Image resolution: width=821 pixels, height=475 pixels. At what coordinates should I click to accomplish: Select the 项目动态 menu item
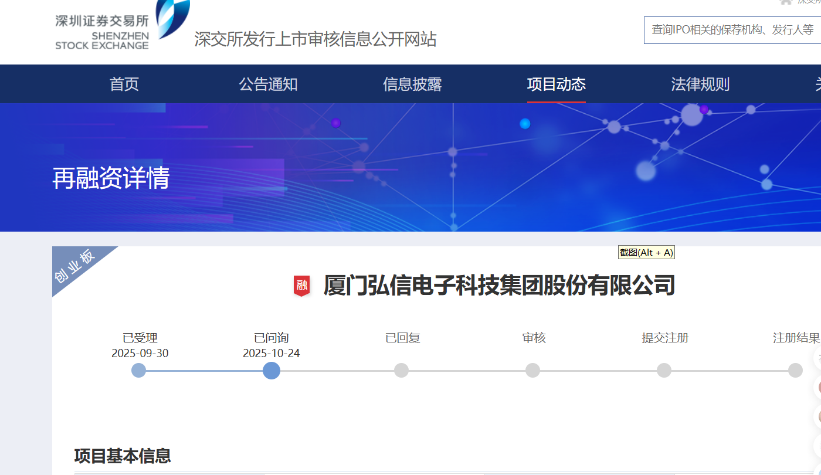[557, 84]
